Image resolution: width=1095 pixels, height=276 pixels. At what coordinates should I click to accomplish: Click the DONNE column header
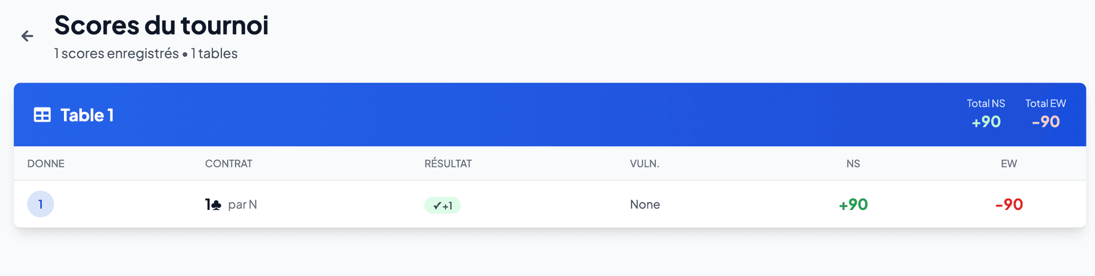[x=46, y=164]
